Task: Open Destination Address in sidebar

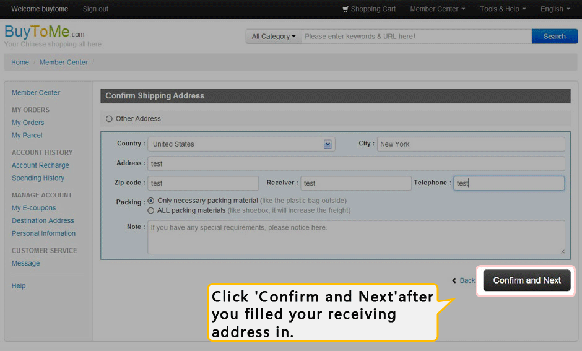Action: pos(43,220)
